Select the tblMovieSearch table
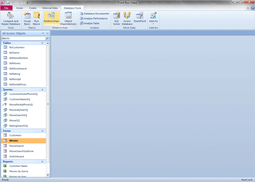The height and width of the screenshot is (182, 255). 24,68
